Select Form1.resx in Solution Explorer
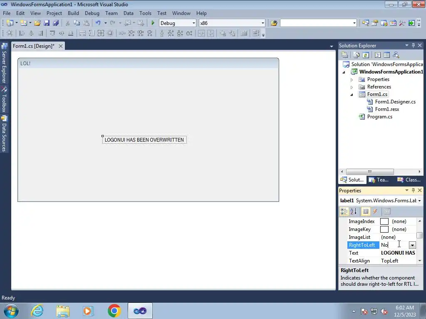The height and width of the screenshot is (319, 426). (387, 109)
